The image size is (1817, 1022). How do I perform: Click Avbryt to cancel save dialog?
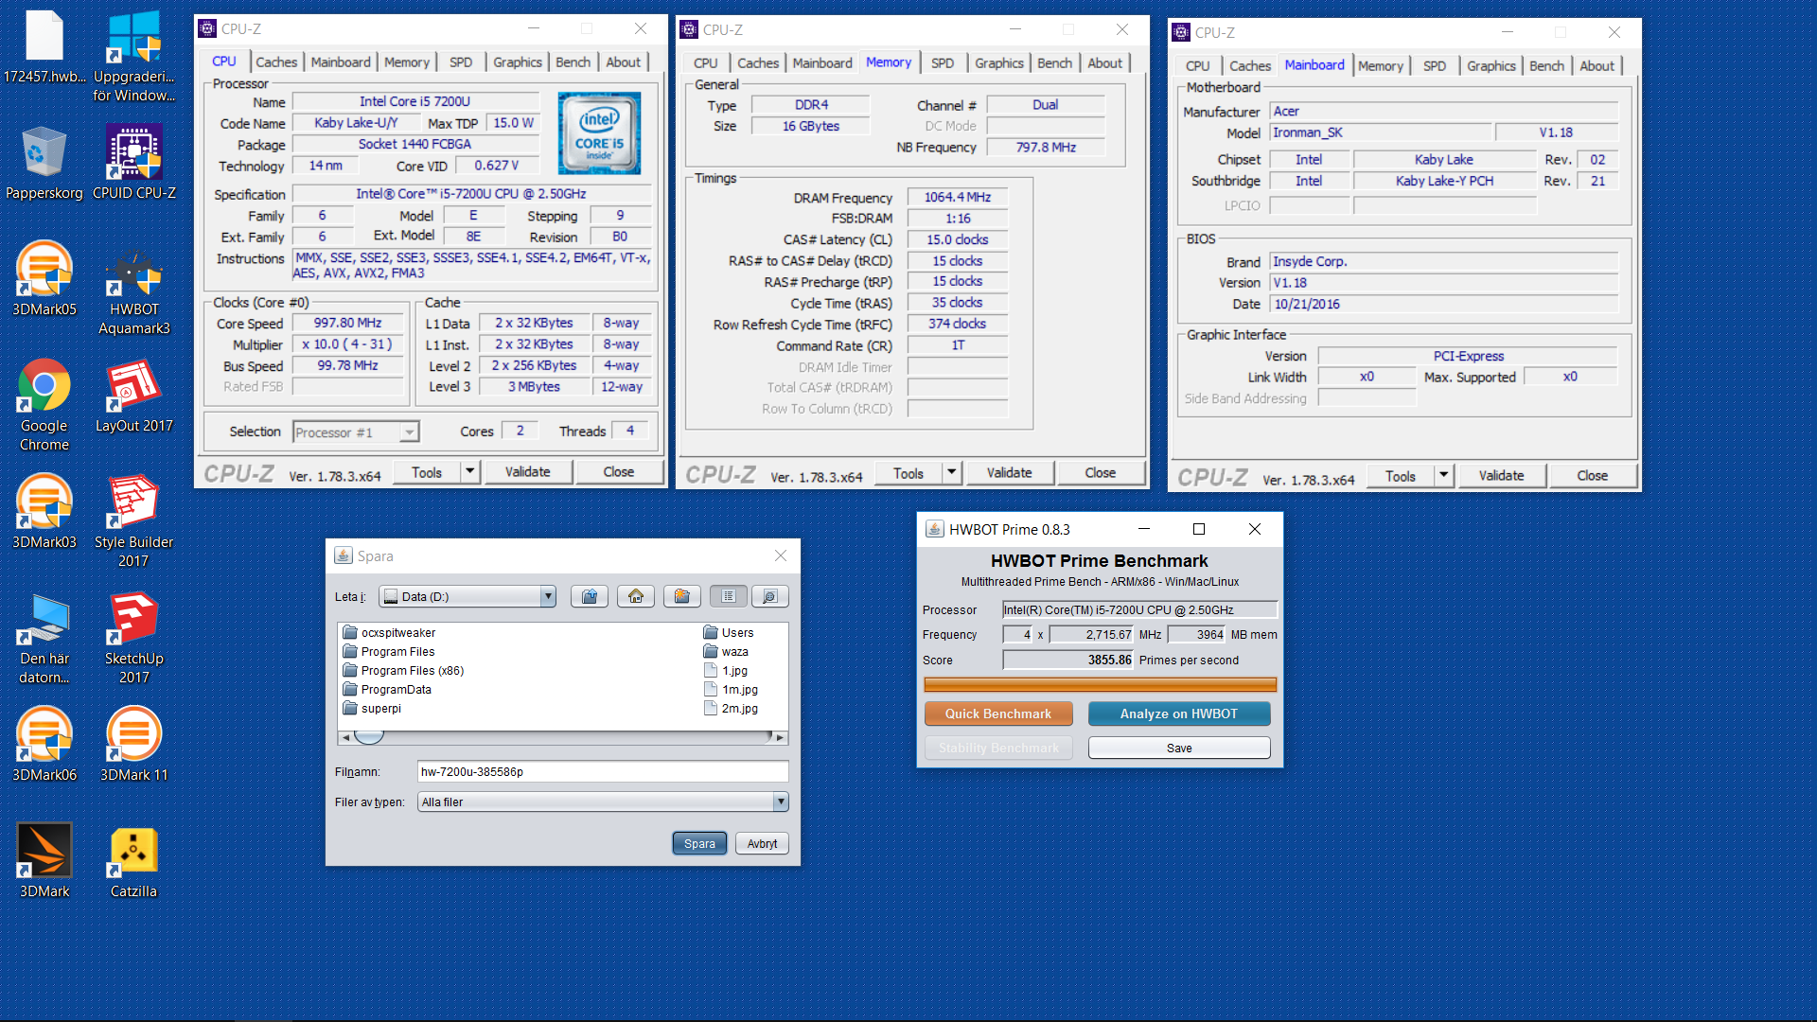[x=762, y=843]
